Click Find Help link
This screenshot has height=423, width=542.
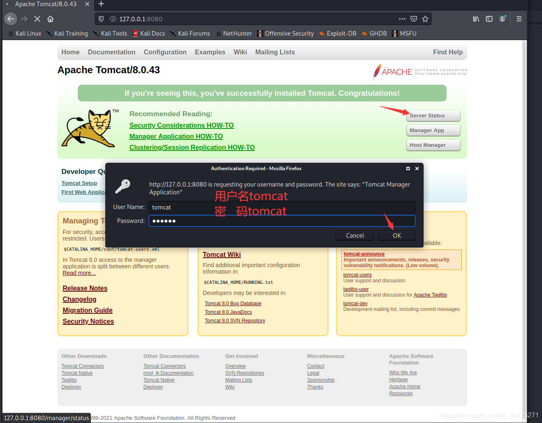tap(448, 52)
